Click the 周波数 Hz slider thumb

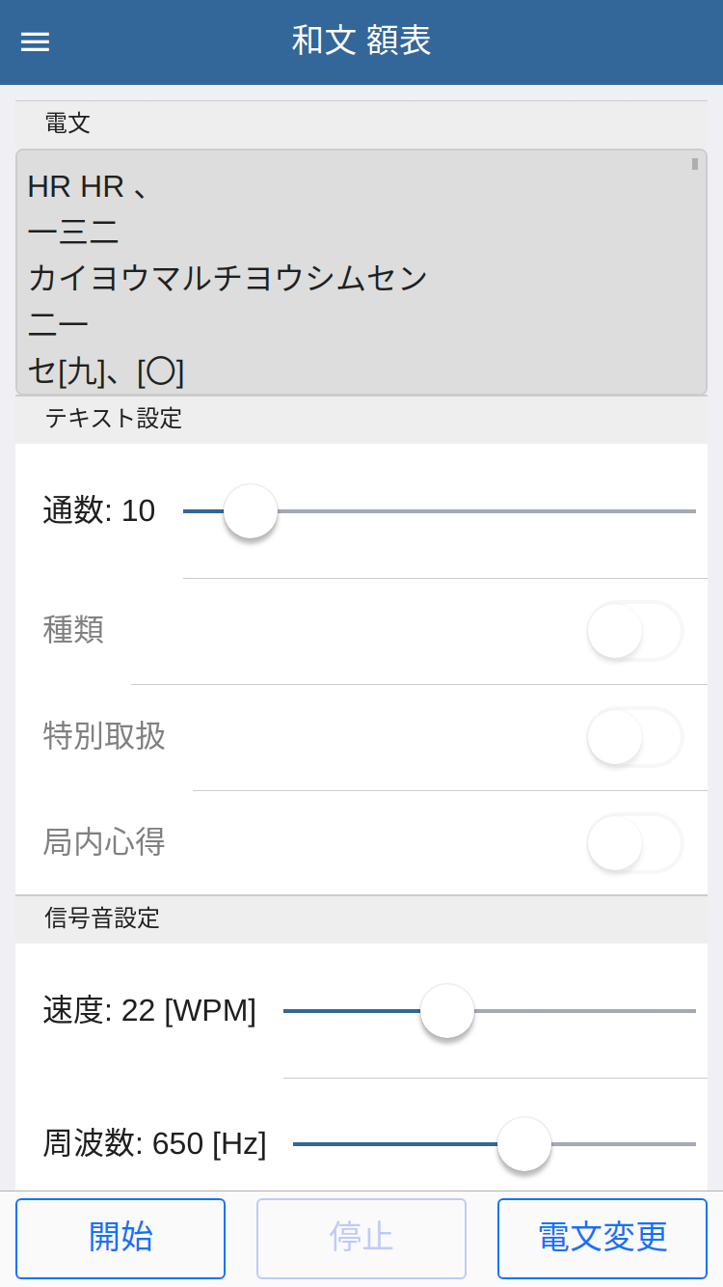coord(524,1144)
